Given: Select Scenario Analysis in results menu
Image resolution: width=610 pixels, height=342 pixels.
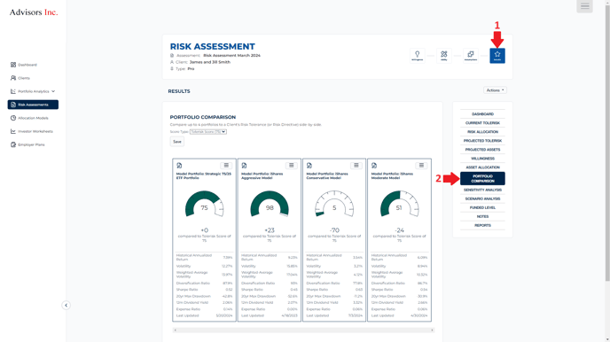Looking at the screenshot, I should [x=482, y=199].
